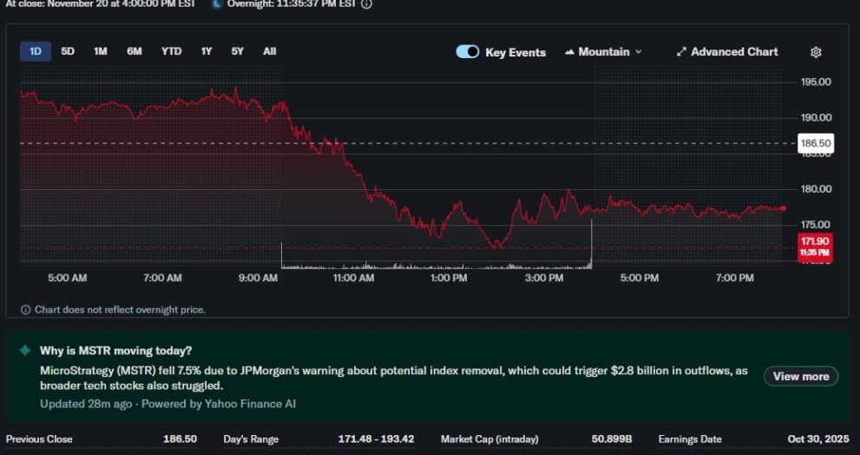Show the All time range
860x455 pixels.
270,51
